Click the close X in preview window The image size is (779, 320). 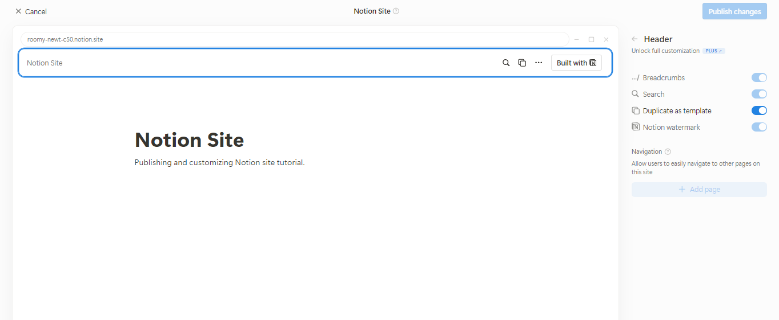click(606, 39)
